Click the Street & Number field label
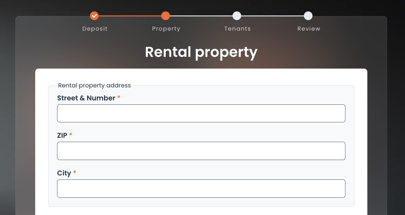405x215 pixels. (86, 98)
